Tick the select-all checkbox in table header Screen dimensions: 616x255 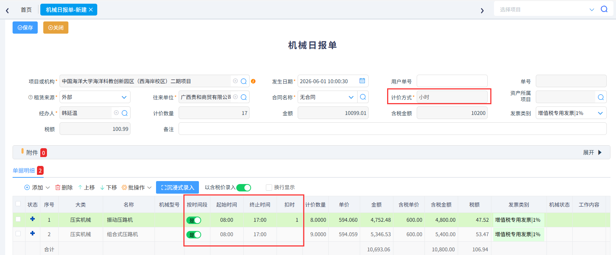point(18,204)
